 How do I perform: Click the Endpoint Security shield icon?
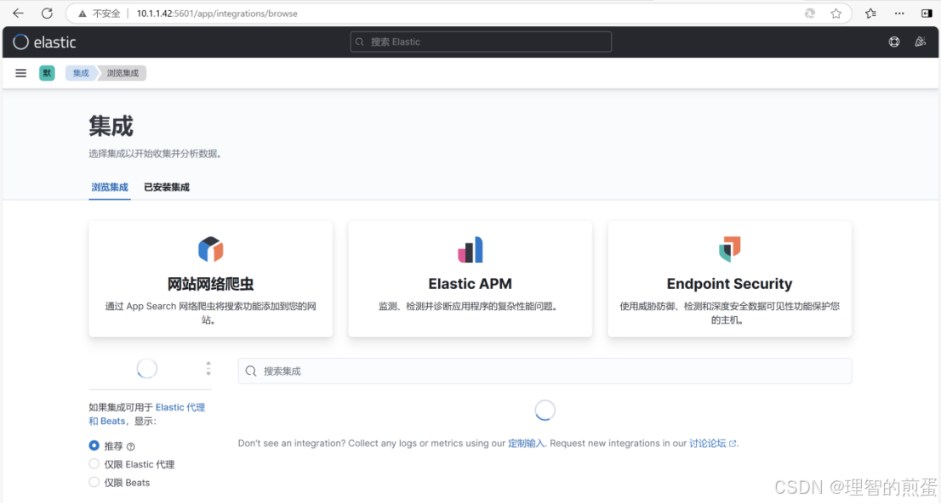click(730, 249)
